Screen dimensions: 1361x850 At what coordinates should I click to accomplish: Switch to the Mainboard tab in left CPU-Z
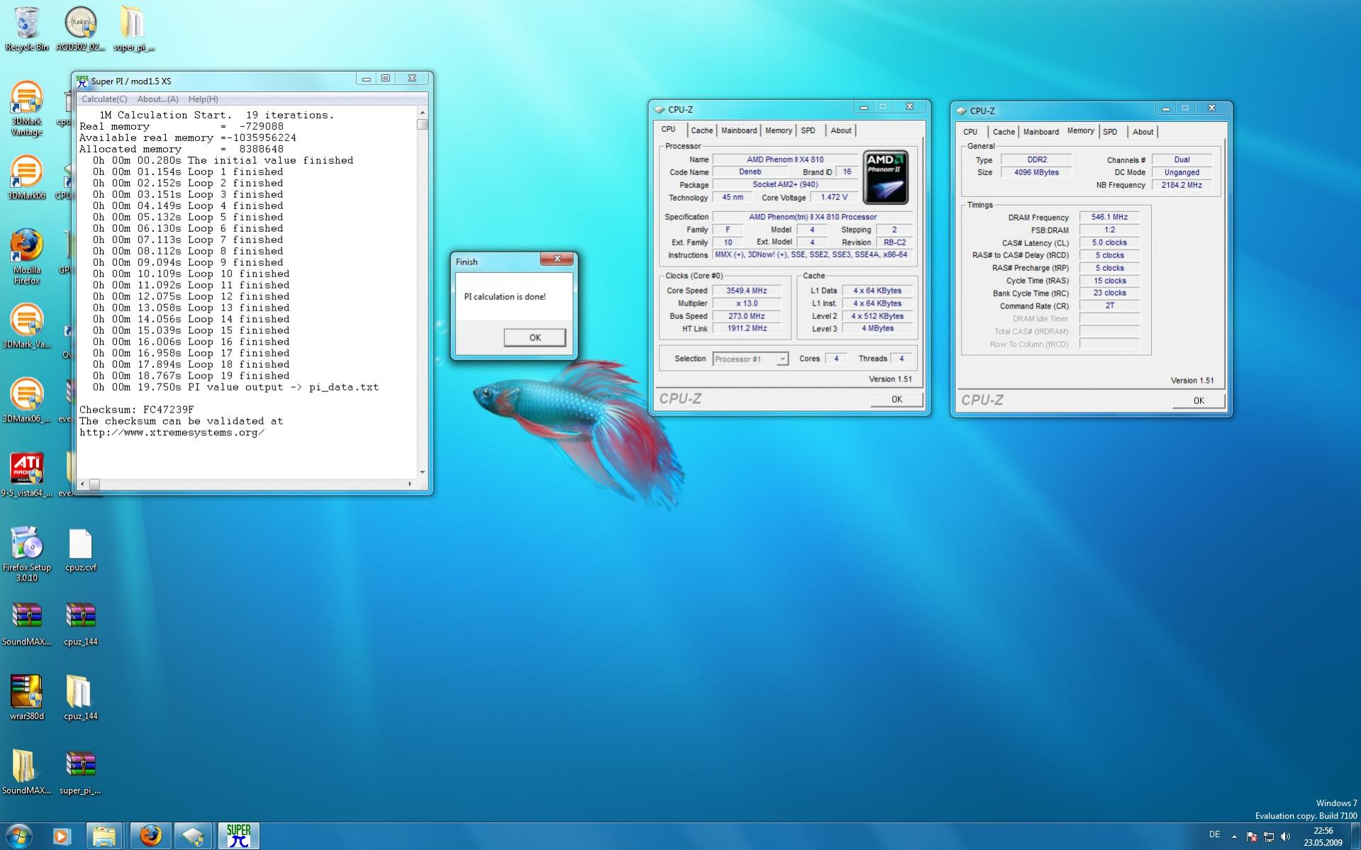point(738,130)
